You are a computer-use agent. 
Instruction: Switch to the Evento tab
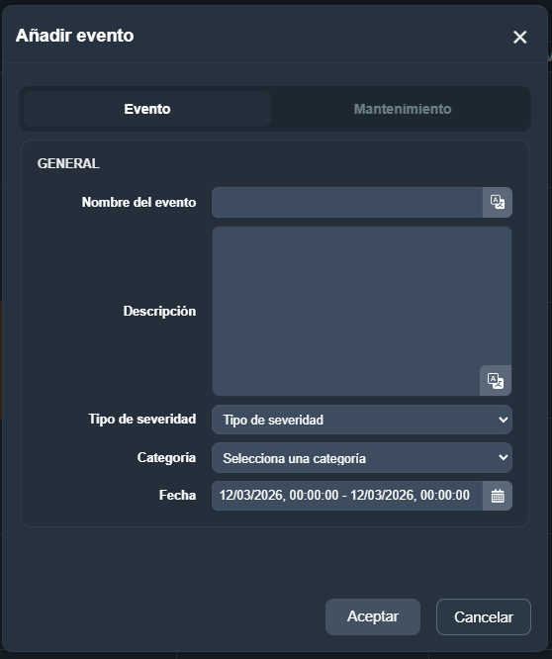(147, 109)
